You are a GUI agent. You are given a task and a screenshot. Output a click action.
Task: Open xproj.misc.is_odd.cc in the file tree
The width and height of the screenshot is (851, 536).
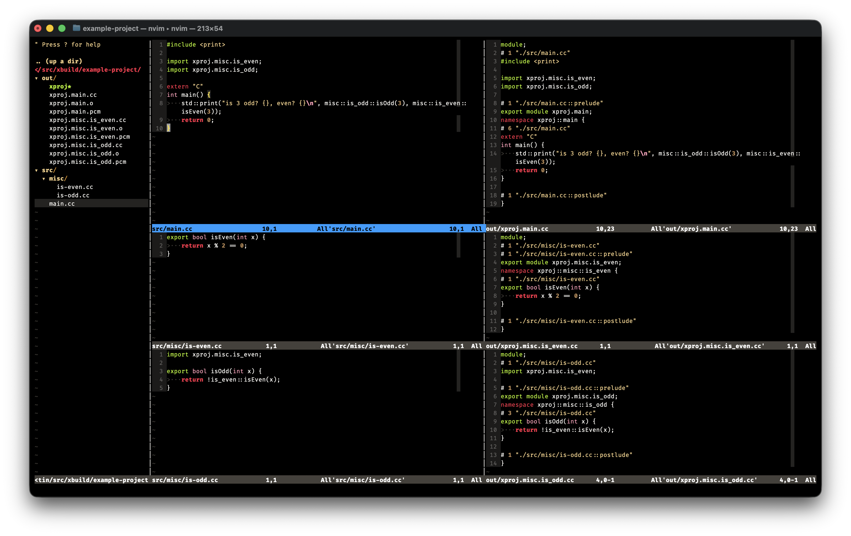(x=86, y=145)
